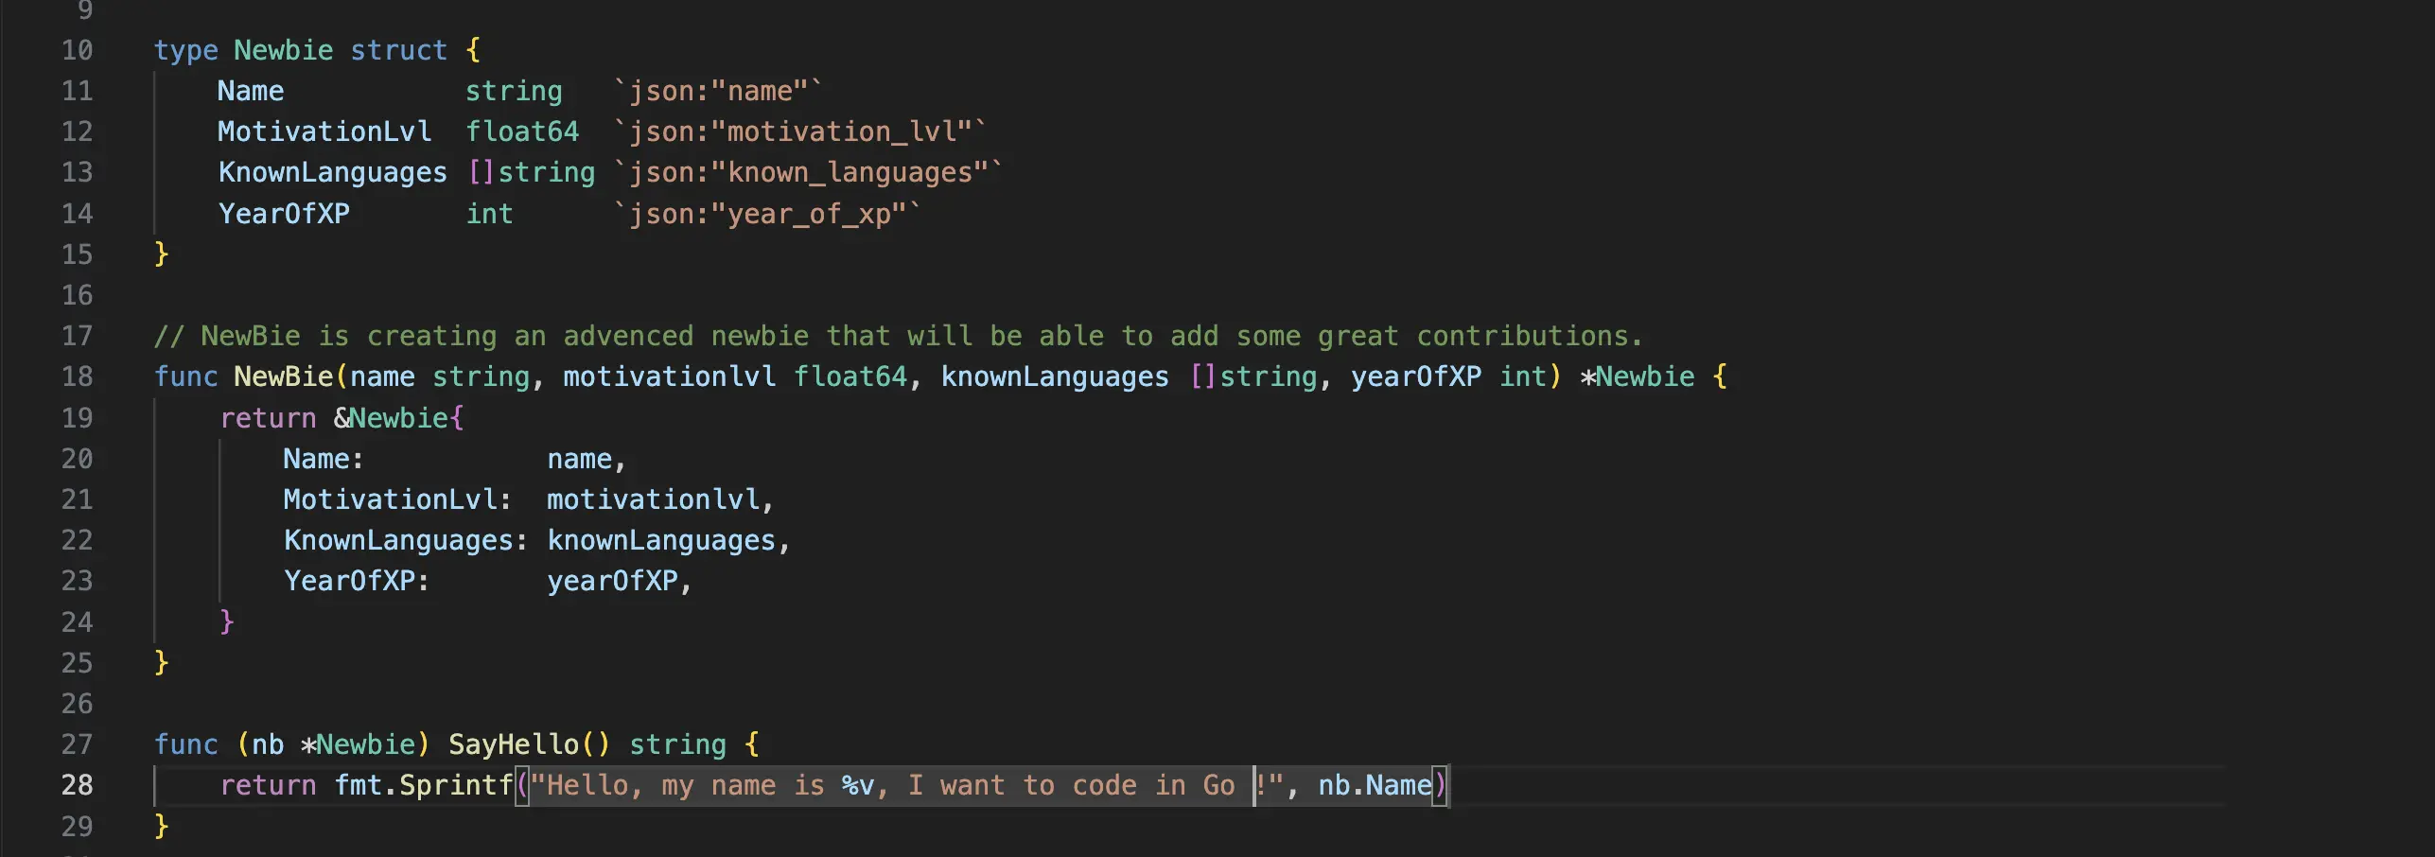The image size is (2435, 857).
Task: Click the float64 type on line 12
Action: pyautogui.click(x=521, y=131)
